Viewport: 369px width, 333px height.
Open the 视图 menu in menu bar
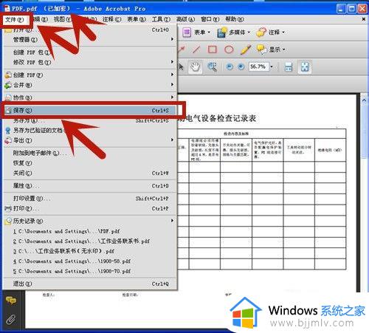pos(63,19)
